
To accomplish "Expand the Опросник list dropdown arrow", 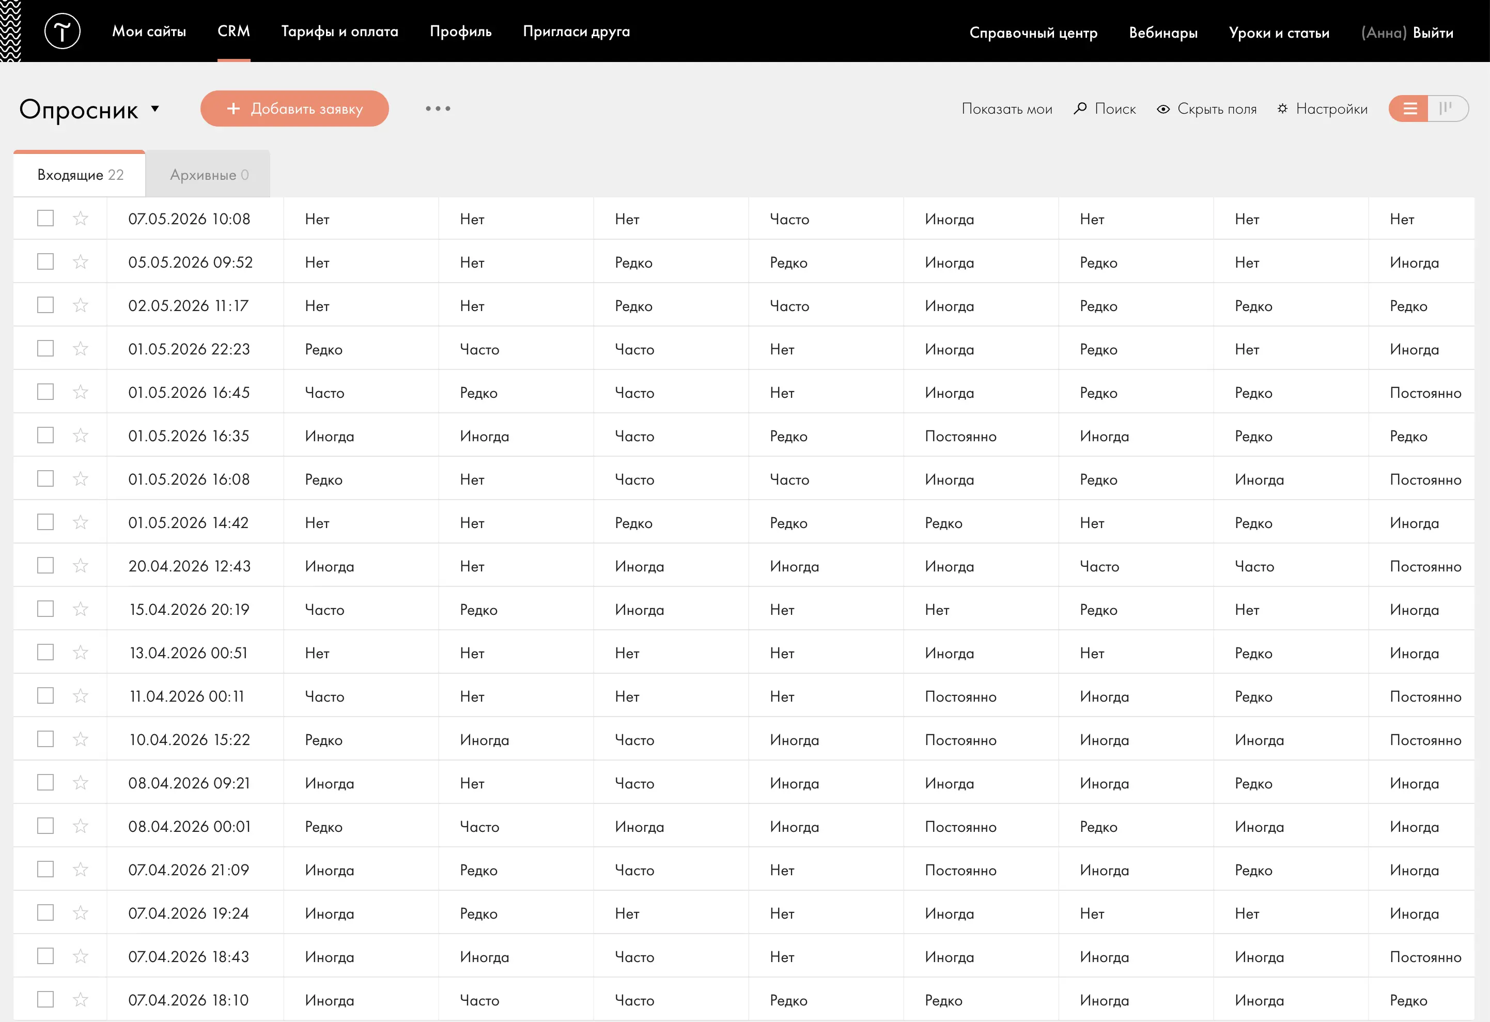I will tap(155, 109).
